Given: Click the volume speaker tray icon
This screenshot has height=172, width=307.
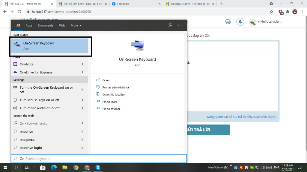Looking at the screenshot, I should (x=263, y=168).
